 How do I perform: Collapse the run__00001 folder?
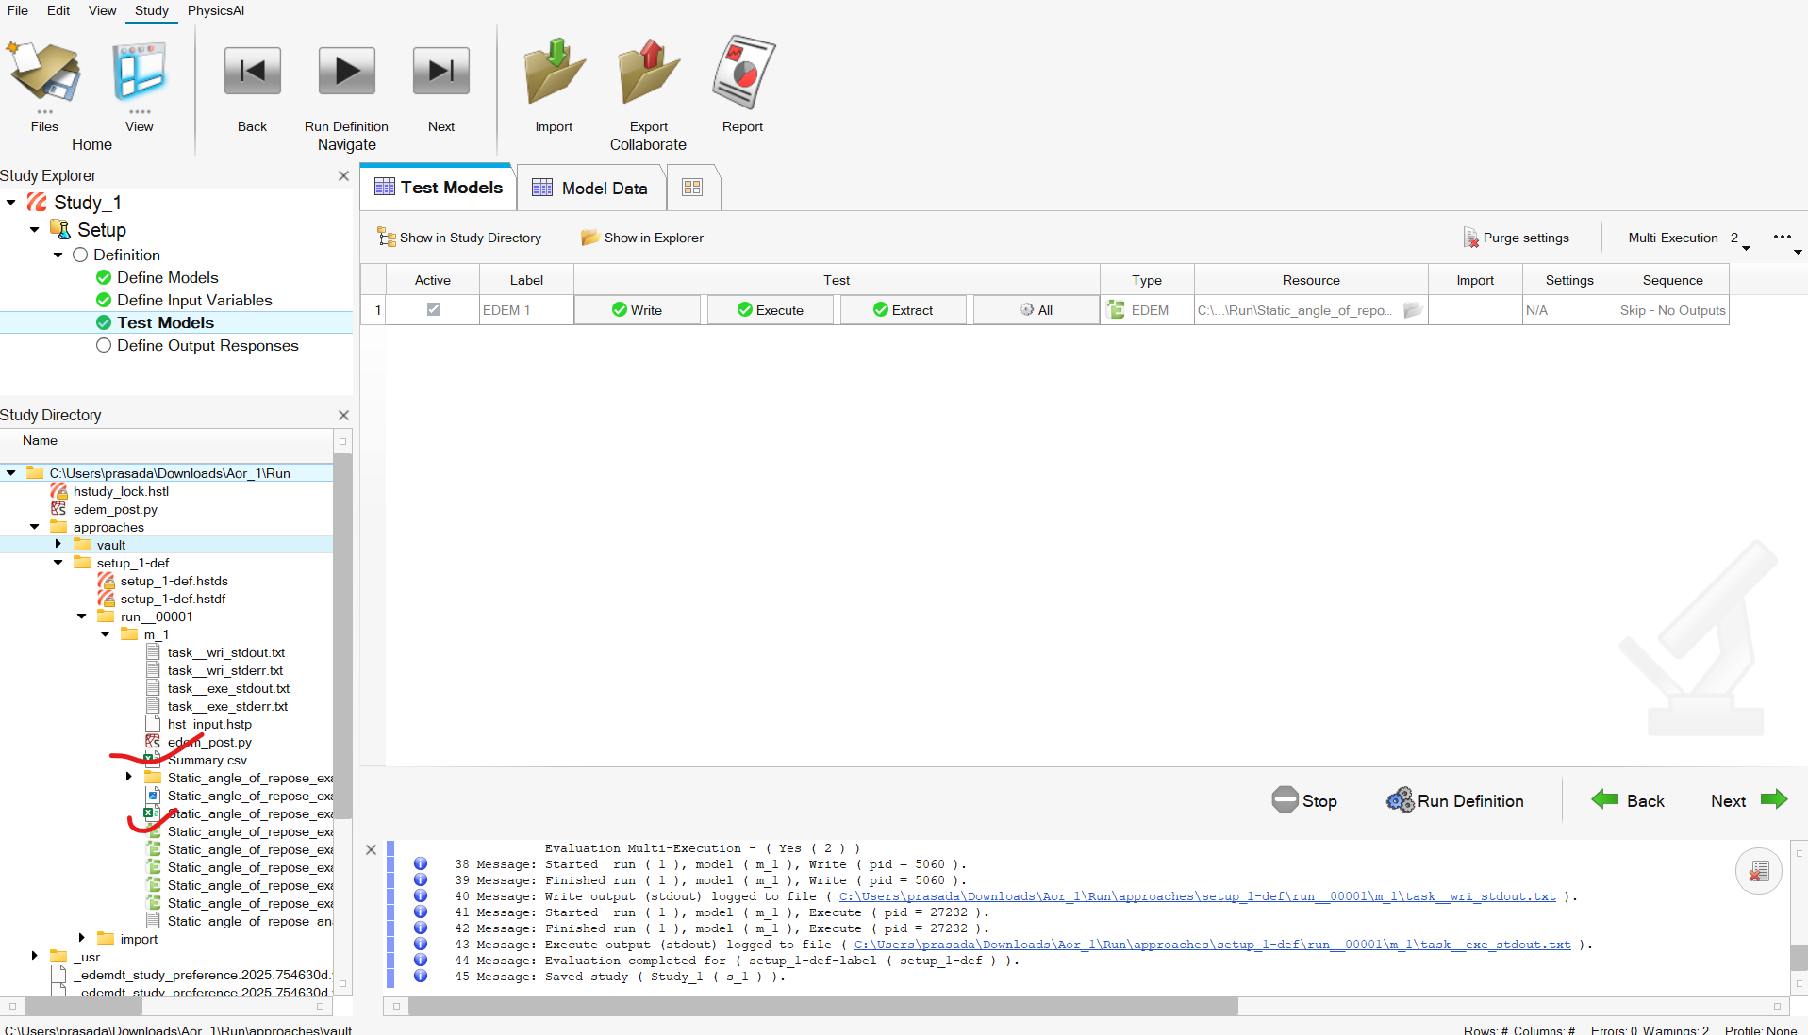pos(81,616)
